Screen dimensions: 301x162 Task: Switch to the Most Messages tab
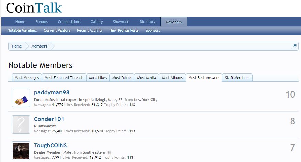click(x=27, y=78)
